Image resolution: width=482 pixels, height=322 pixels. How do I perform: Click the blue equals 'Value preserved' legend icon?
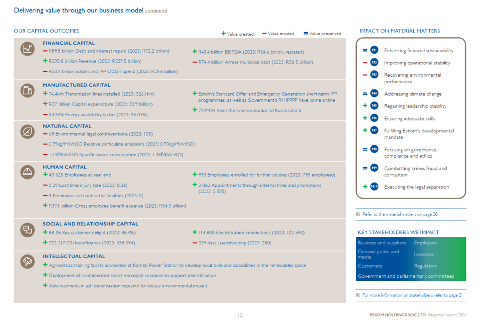tap(306, 33)
